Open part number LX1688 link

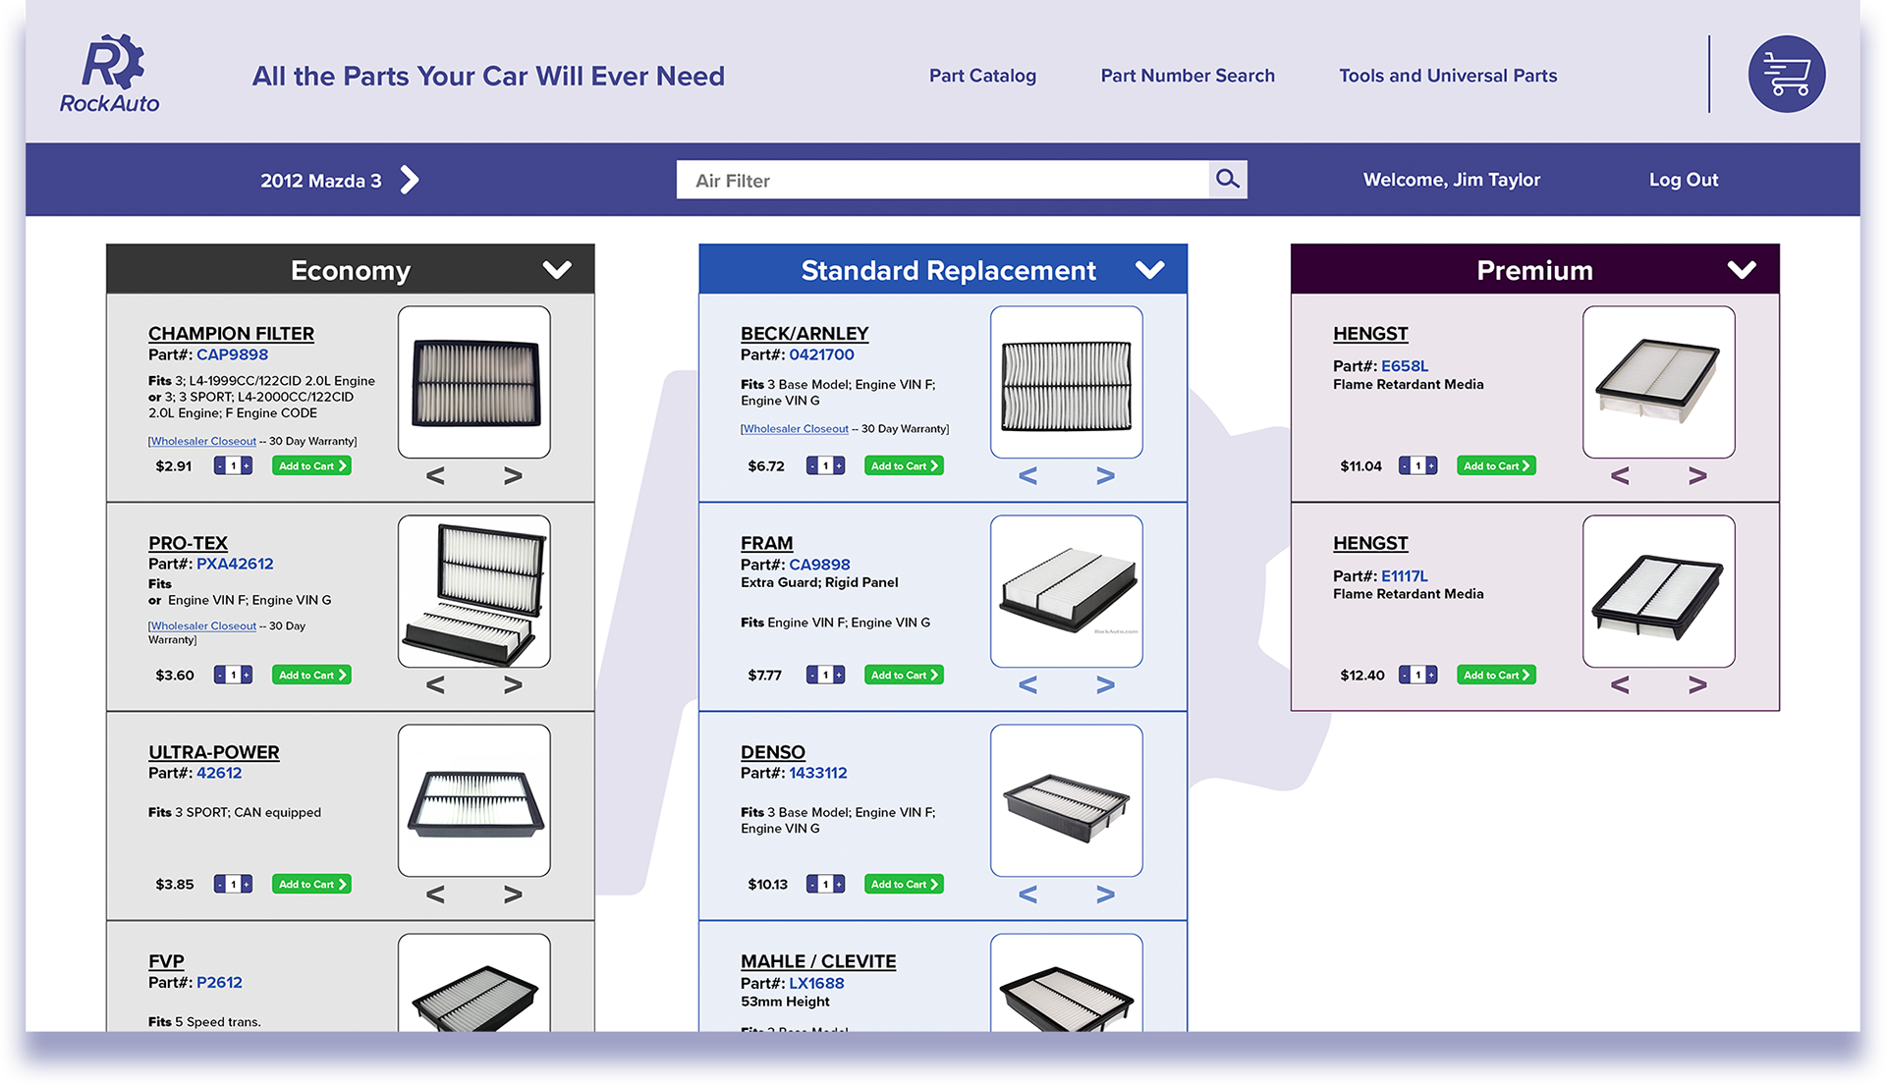[x=816, y=983]
